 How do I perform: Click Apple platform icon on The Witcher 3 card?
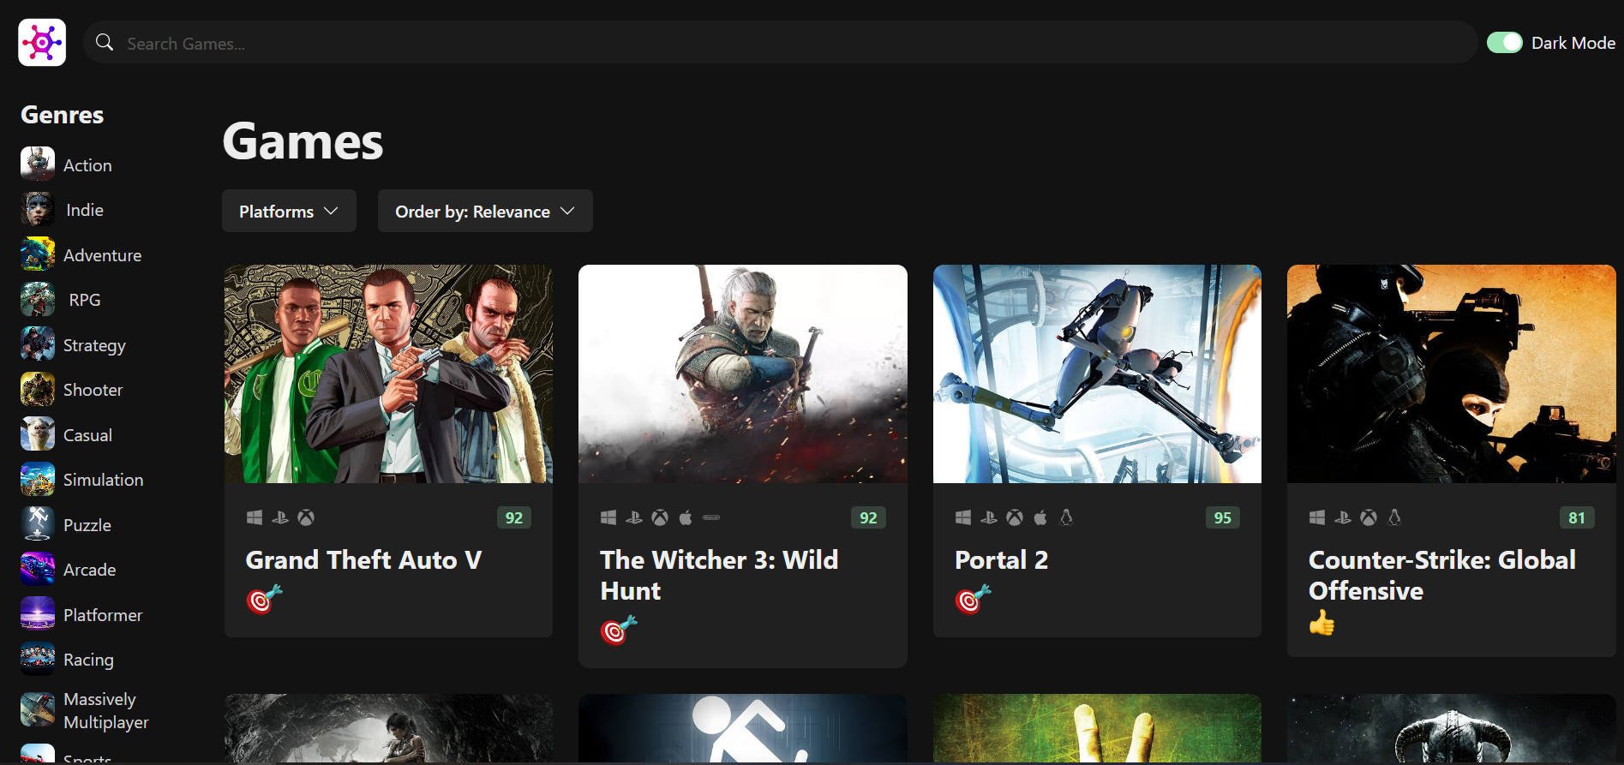coord(686,517)
